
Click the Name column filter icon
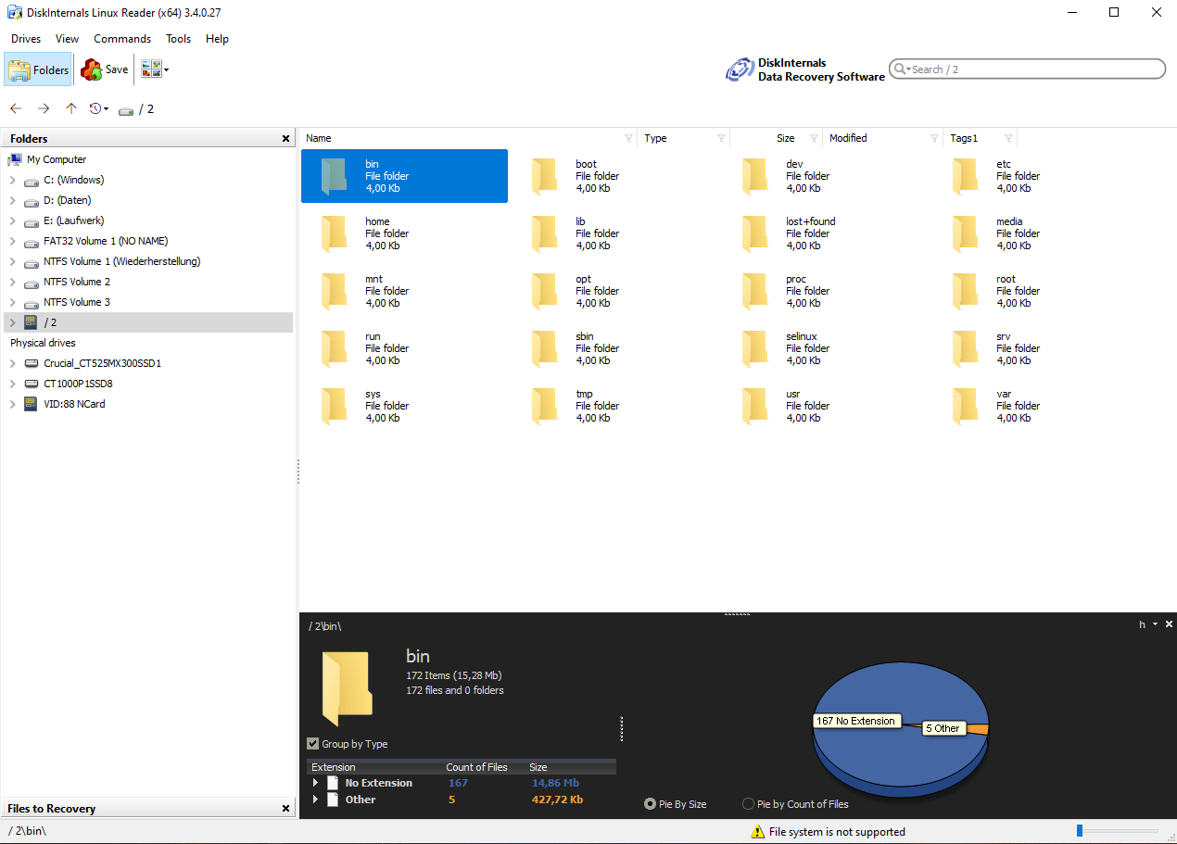[x=628, y=138]
